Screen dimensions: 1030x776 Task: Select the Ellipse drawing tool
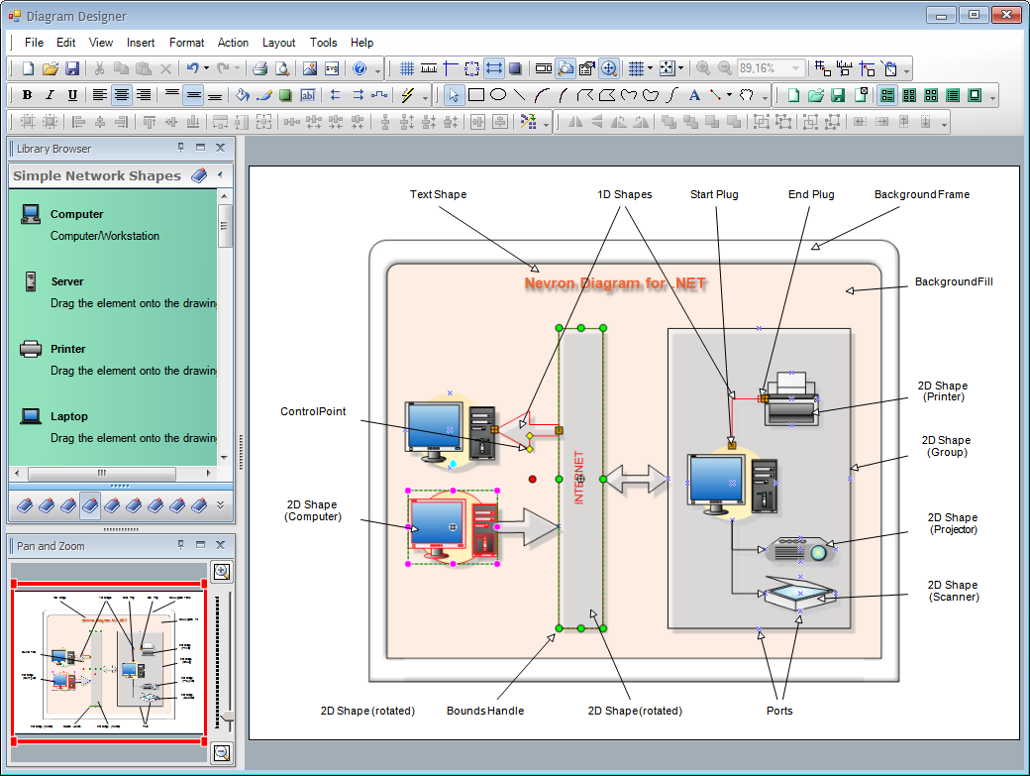498,95
